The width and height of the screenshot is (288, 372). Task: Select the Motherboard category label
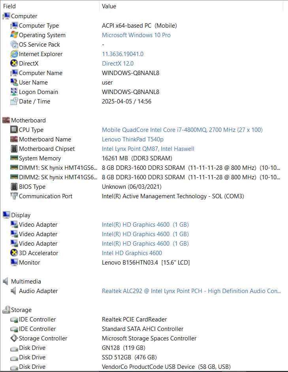(x=28, y=120)
